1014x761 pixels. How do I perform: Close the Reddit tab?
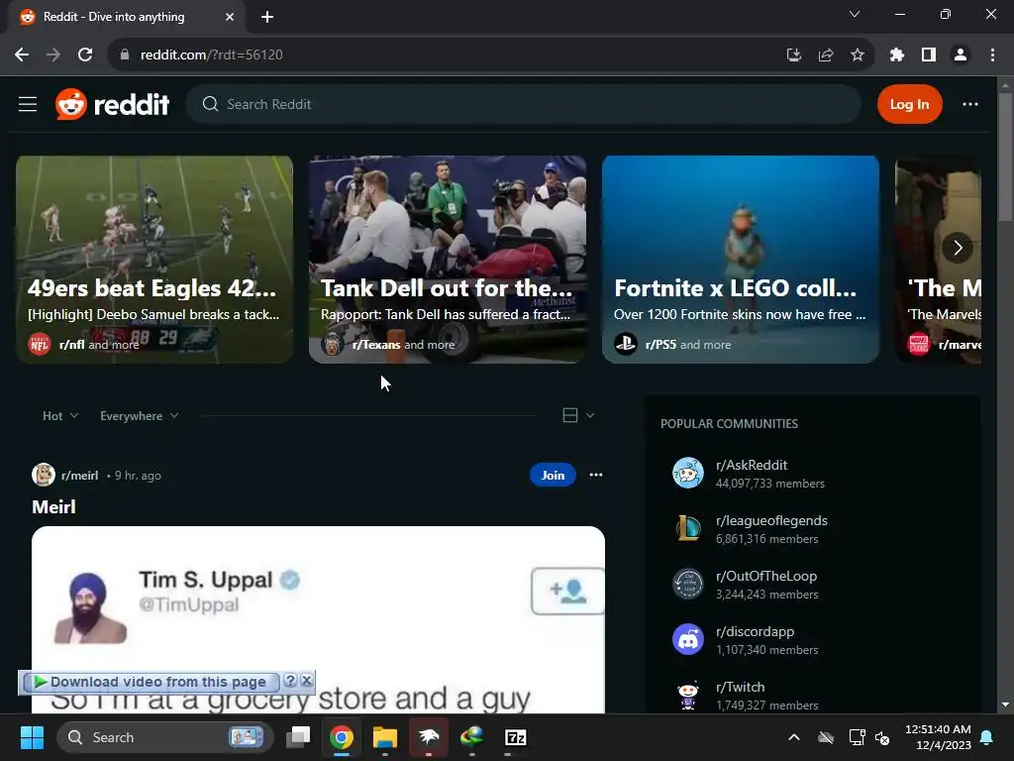tap(230, 17)
